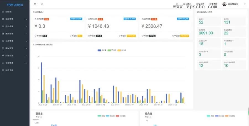Click the stat tile showing 18
The width and height of the screenshot is (249, 126).
(209, 43)
